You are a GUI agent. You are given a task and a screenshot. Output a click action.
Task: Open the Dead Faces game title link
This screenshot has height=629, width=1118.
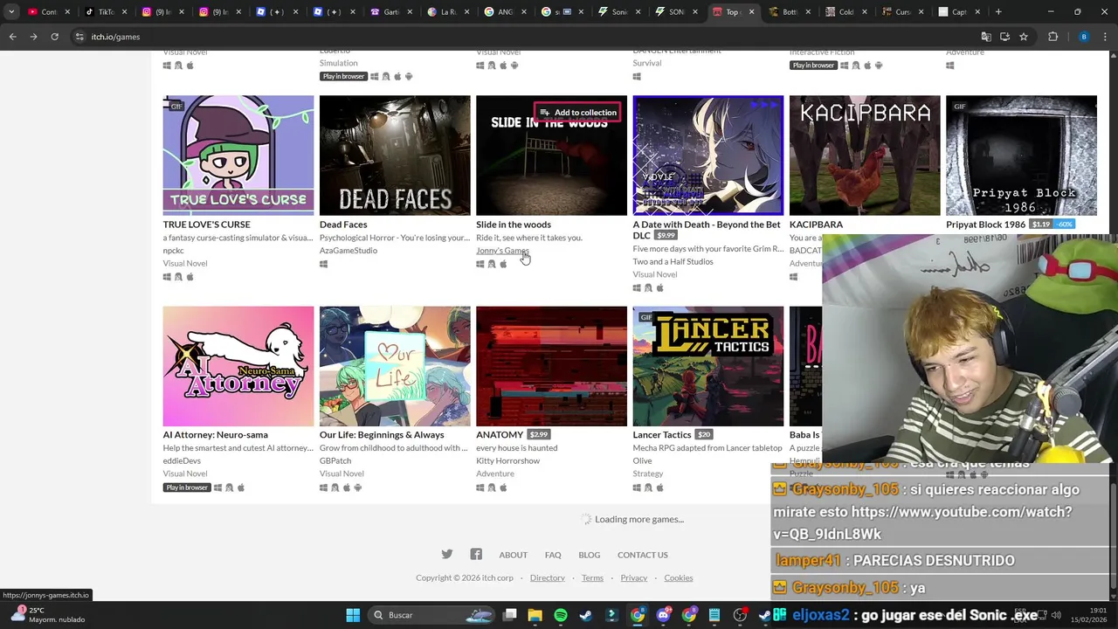pos(343,225)
